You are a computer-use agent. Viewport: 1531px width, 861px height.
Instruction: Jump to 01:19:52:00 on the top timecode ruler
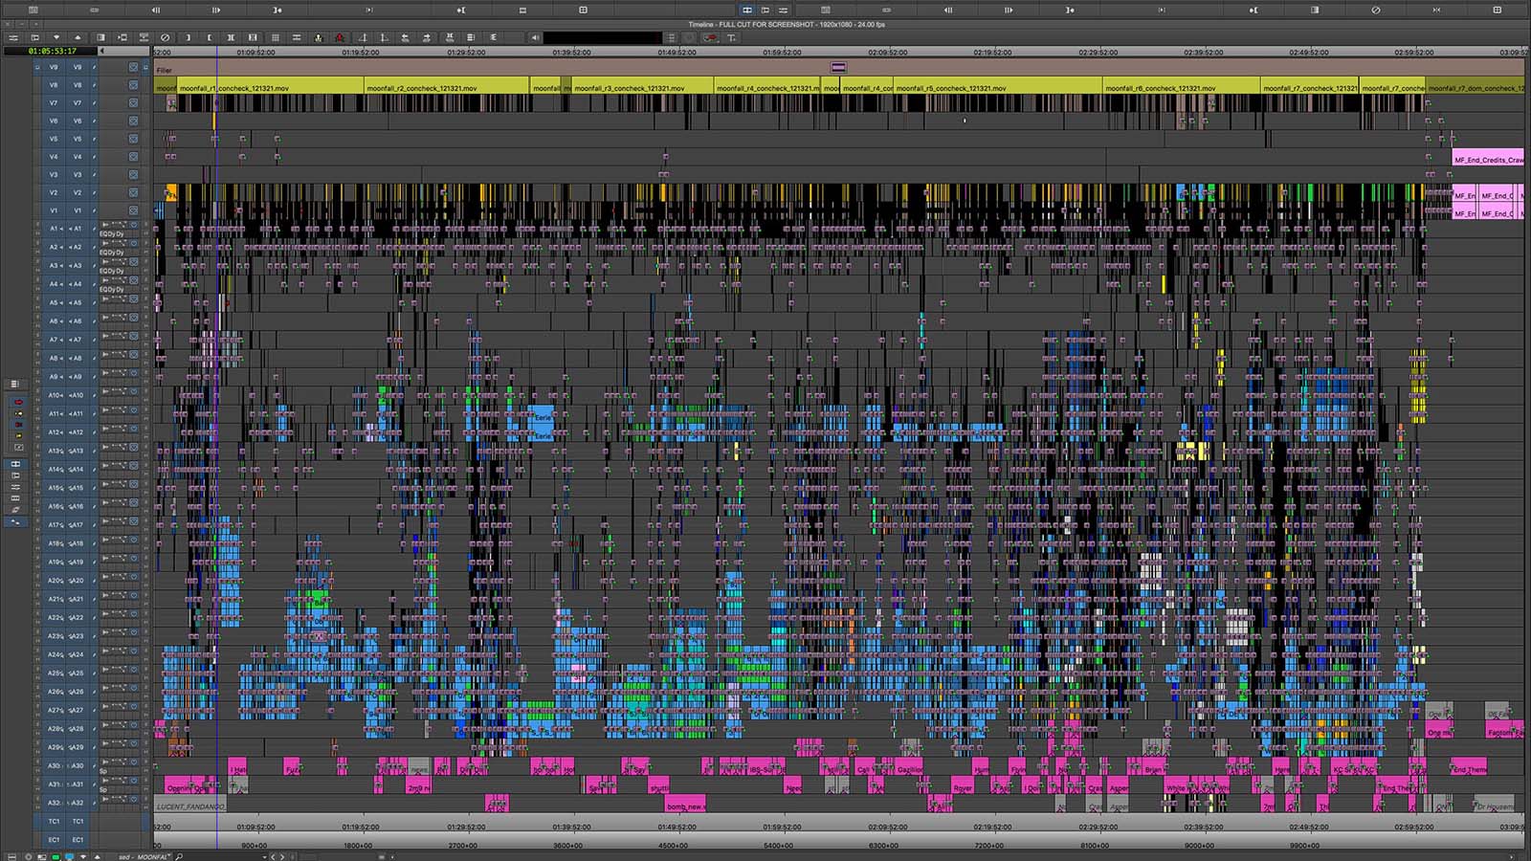[361, 53]
